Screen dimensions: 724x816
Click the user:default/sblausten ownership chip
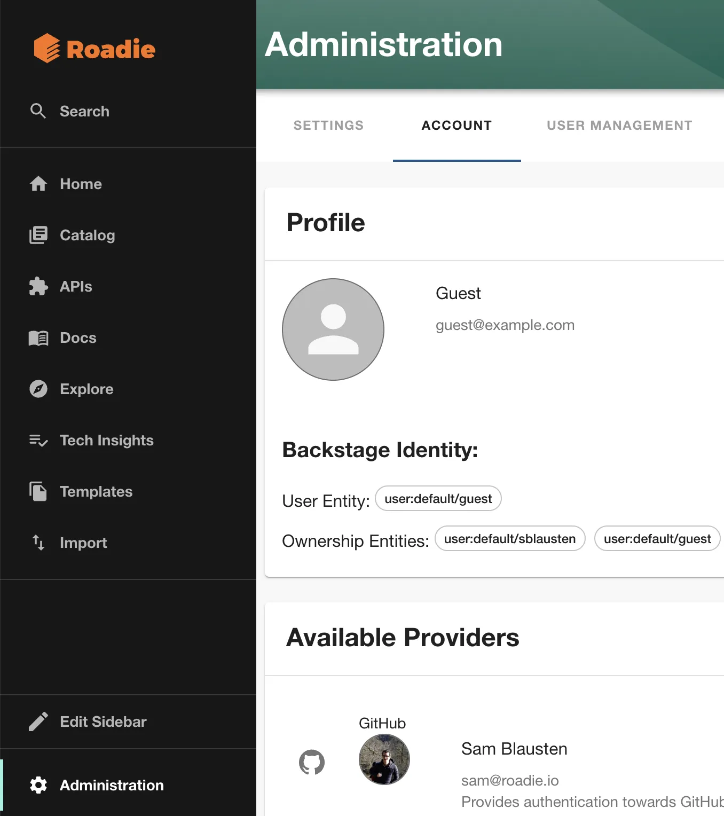tap(509, 539)
